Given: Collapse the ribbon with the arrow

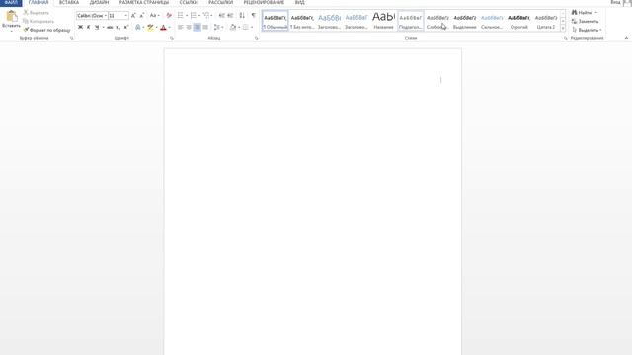Looking at the screenshot, I should 626,38.
